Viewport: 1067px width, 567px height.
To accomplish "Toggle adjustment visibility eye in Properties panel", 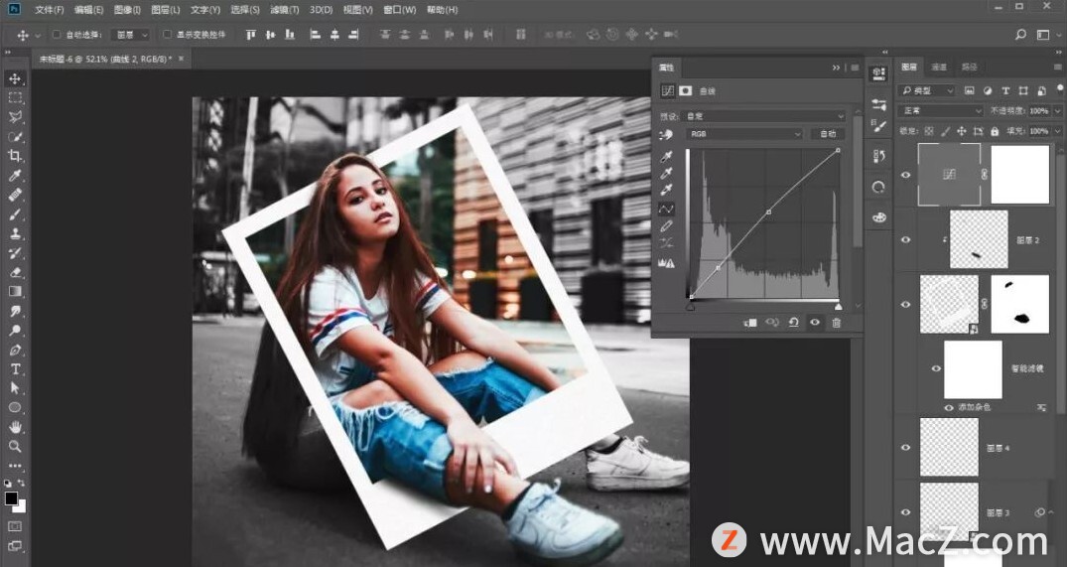I will pyautogui.click(x=815, y=323).
